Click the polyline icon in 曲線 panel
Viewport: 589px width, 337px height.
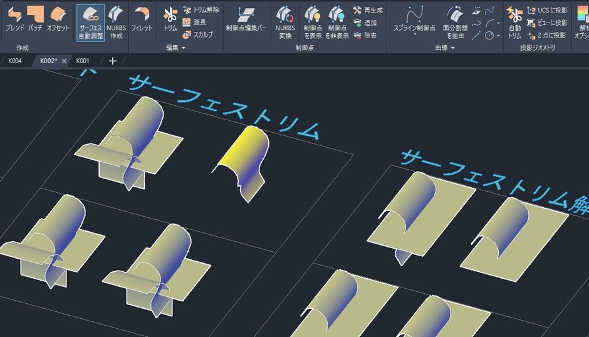point(476,23)
